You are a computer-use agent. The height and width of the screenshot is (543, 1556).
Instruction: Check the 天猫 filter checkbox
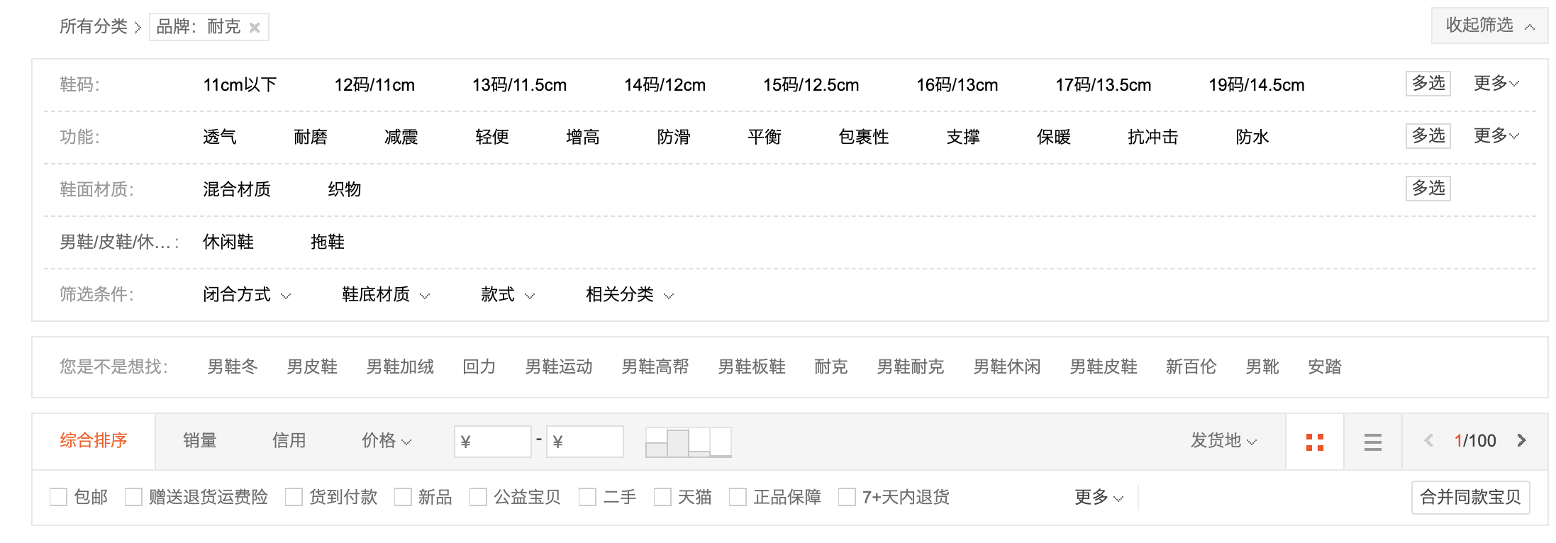click(662, 497)
